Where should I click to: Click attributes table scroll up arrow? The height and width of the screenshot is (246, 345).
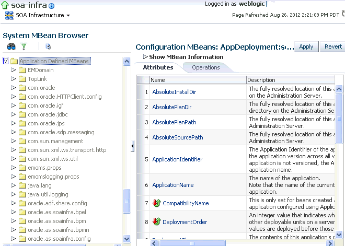coord(339,89)
